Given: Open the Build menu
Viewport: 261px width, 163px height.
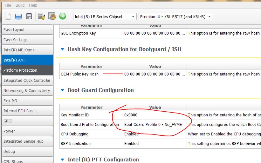Looking at the screenshot, I should click(20, 5).
